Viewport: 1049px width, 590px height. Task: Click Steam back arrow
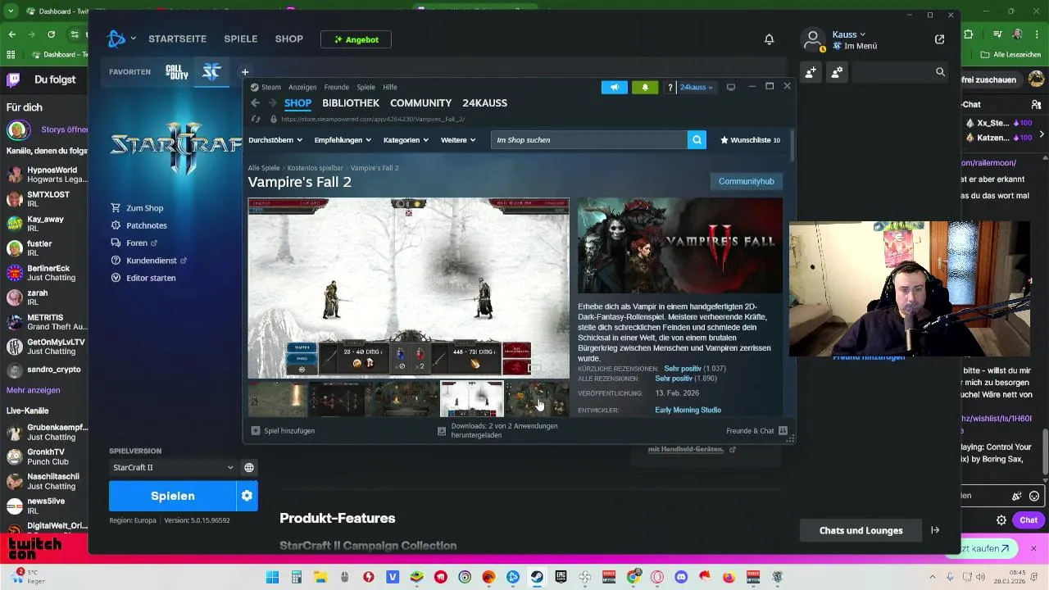click(256, 102)
